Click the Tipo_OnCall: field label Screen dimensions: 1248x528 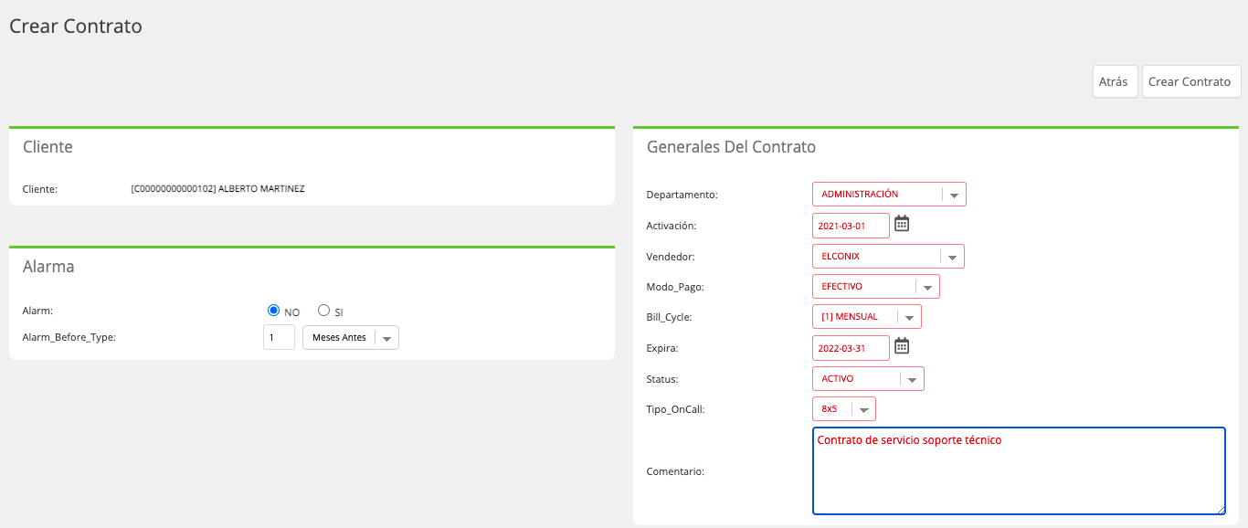[675, 409]
